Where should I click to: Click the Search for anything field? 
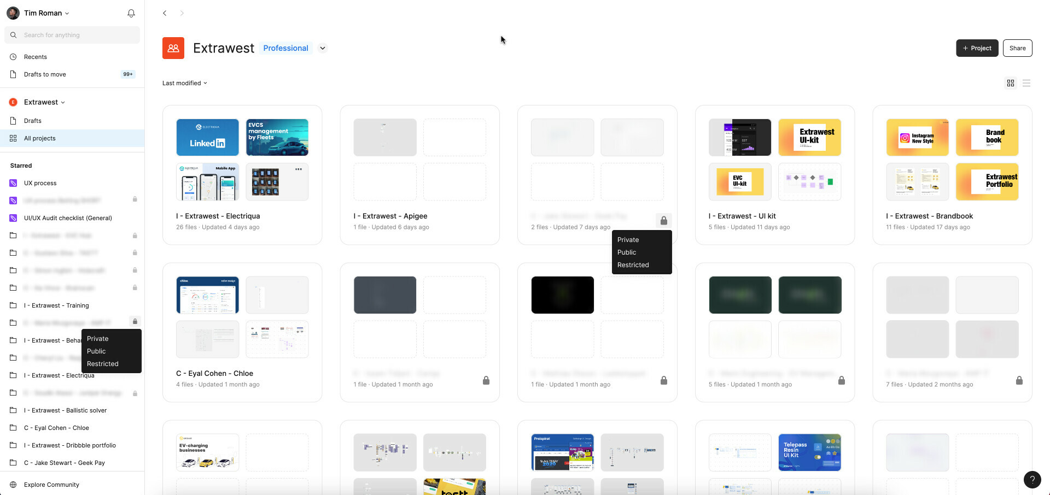click(x=72, y=35)
